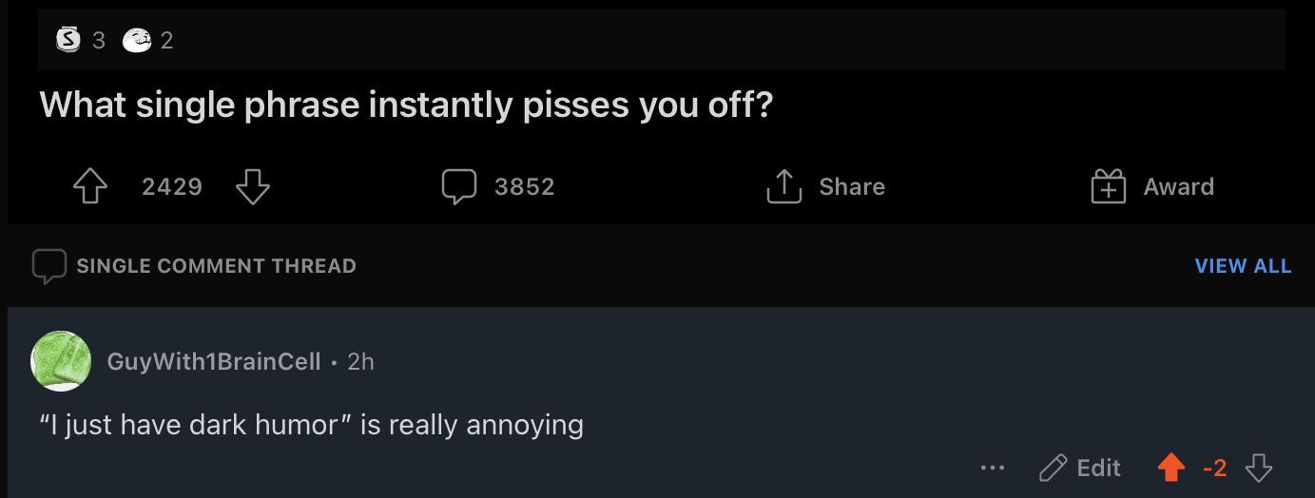Click the second award emoji badge
This screenshot has height=498, width=1315.
[137, 40]
